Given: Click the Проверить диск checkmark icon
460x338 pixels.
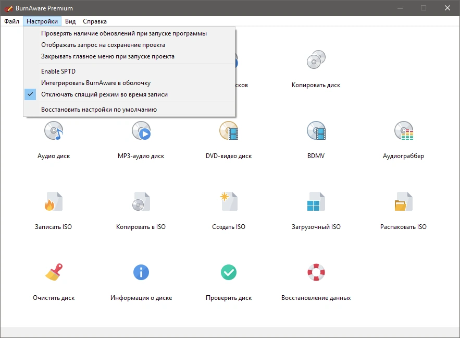Looking at the screenshot, I should point(229,272).
